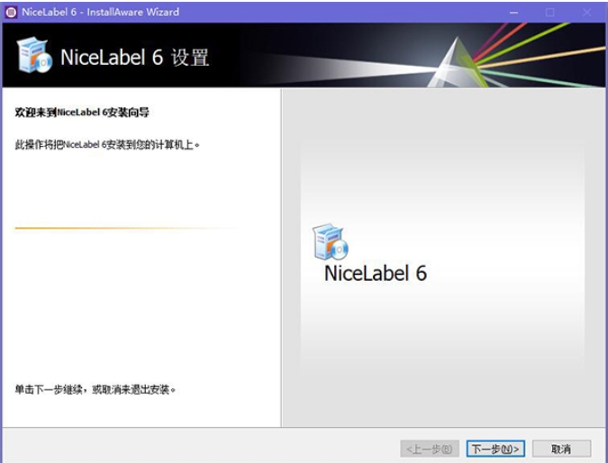Close the InstallAware Wizard window
Viewport: 608px width, 463px height.
pyautogui.click(x=586, y=13)
